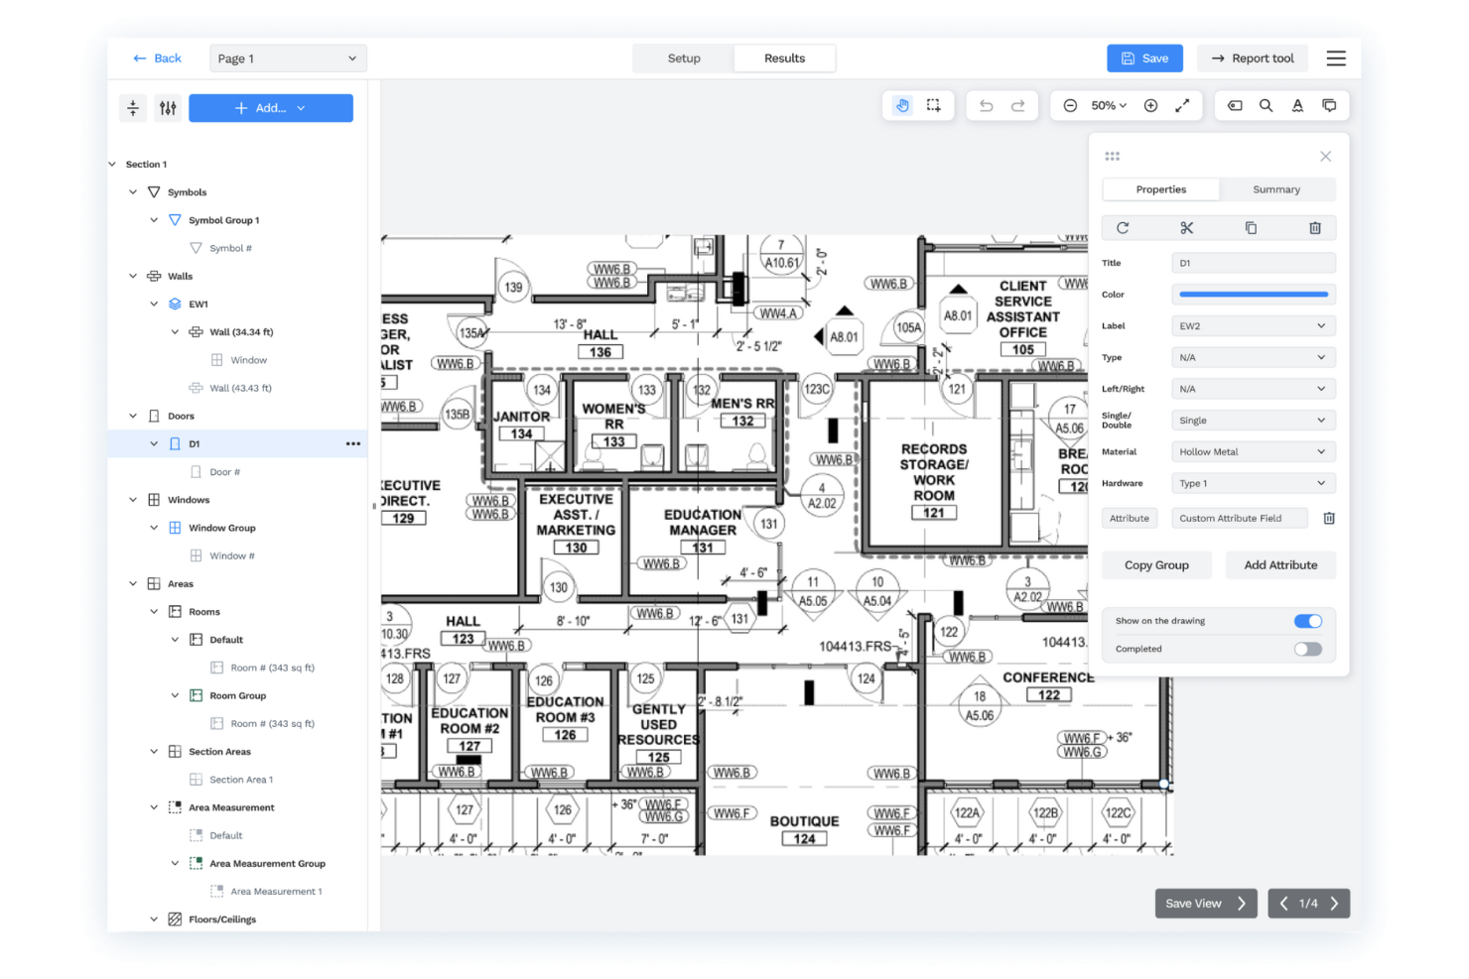Image resolution: width=1469 pixels, height=979 pixels.
Task: Select Symbol Group 1 in tree
Action: pyautogui.click(x=223, y=220)
